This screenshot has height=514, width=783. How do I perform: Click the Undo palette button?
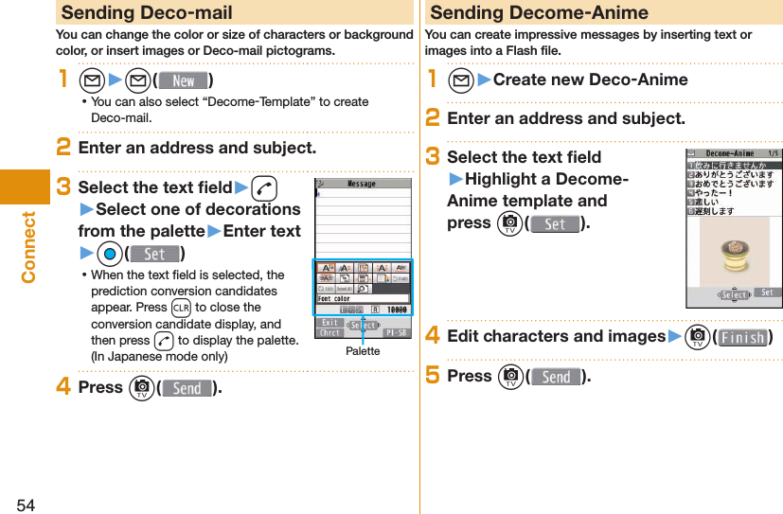click(400, 278)
